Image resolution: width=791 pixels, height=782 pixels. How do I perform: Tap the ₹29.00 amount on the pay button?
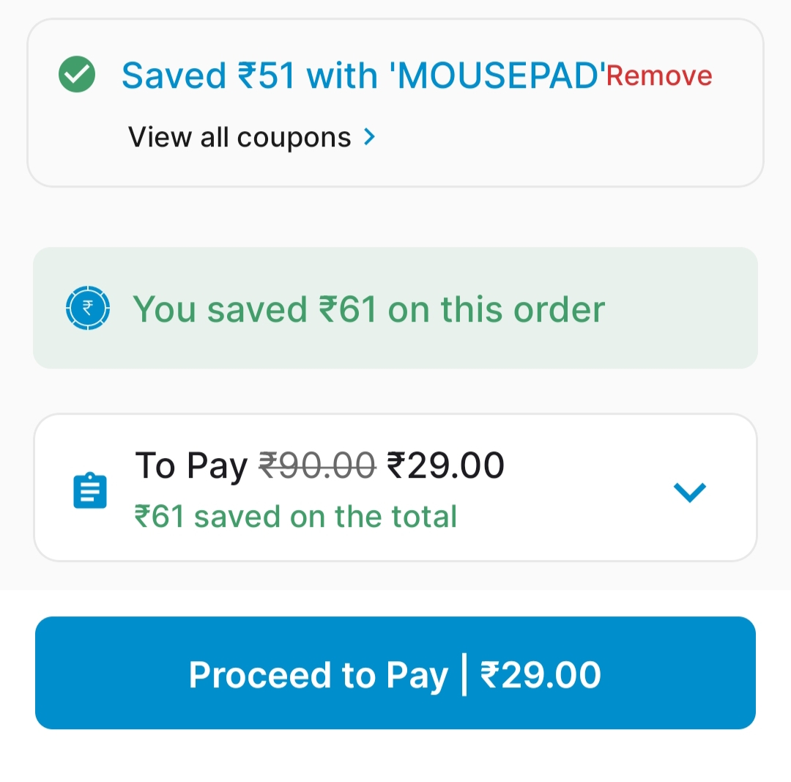tap(541, 674)
